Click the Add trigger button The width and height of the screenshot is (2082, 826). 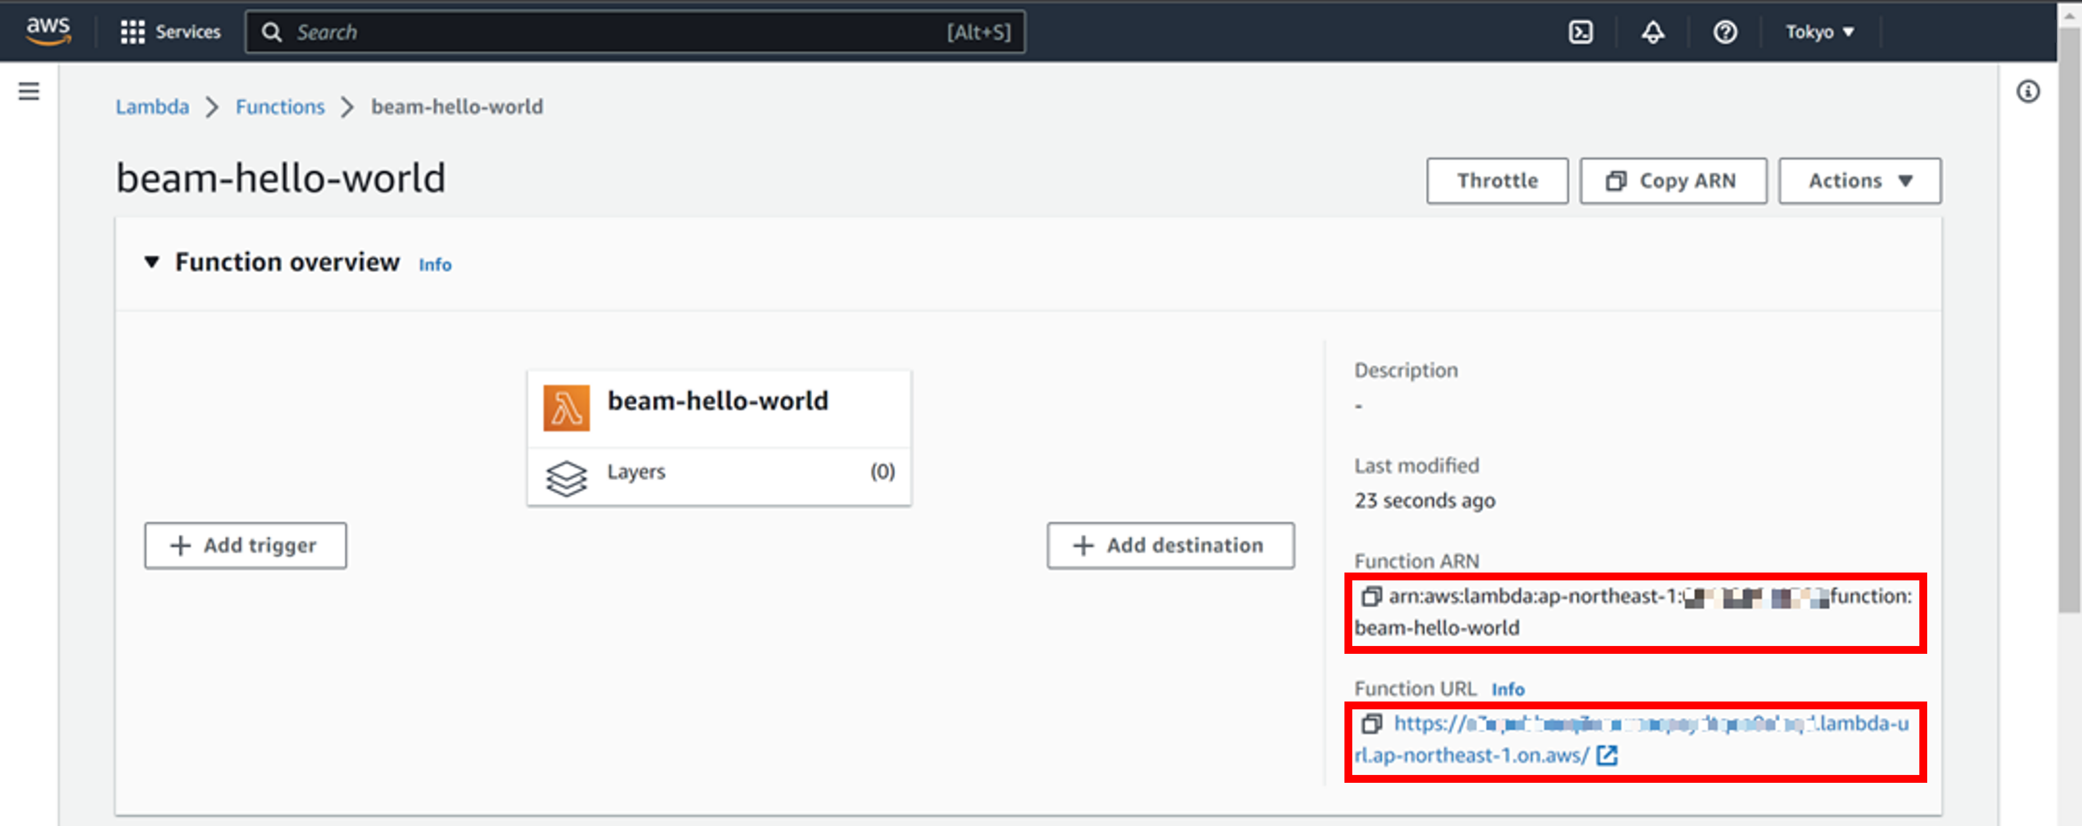point(245,546)
